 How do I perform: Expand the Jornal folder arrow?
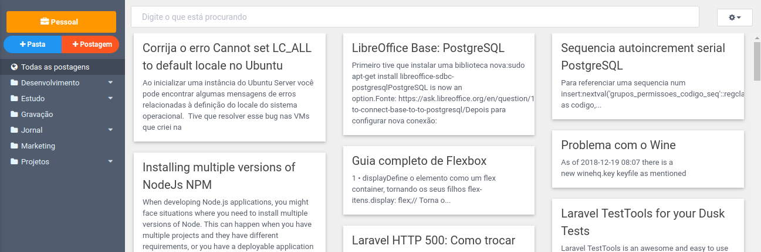click(x=110, y=130)
